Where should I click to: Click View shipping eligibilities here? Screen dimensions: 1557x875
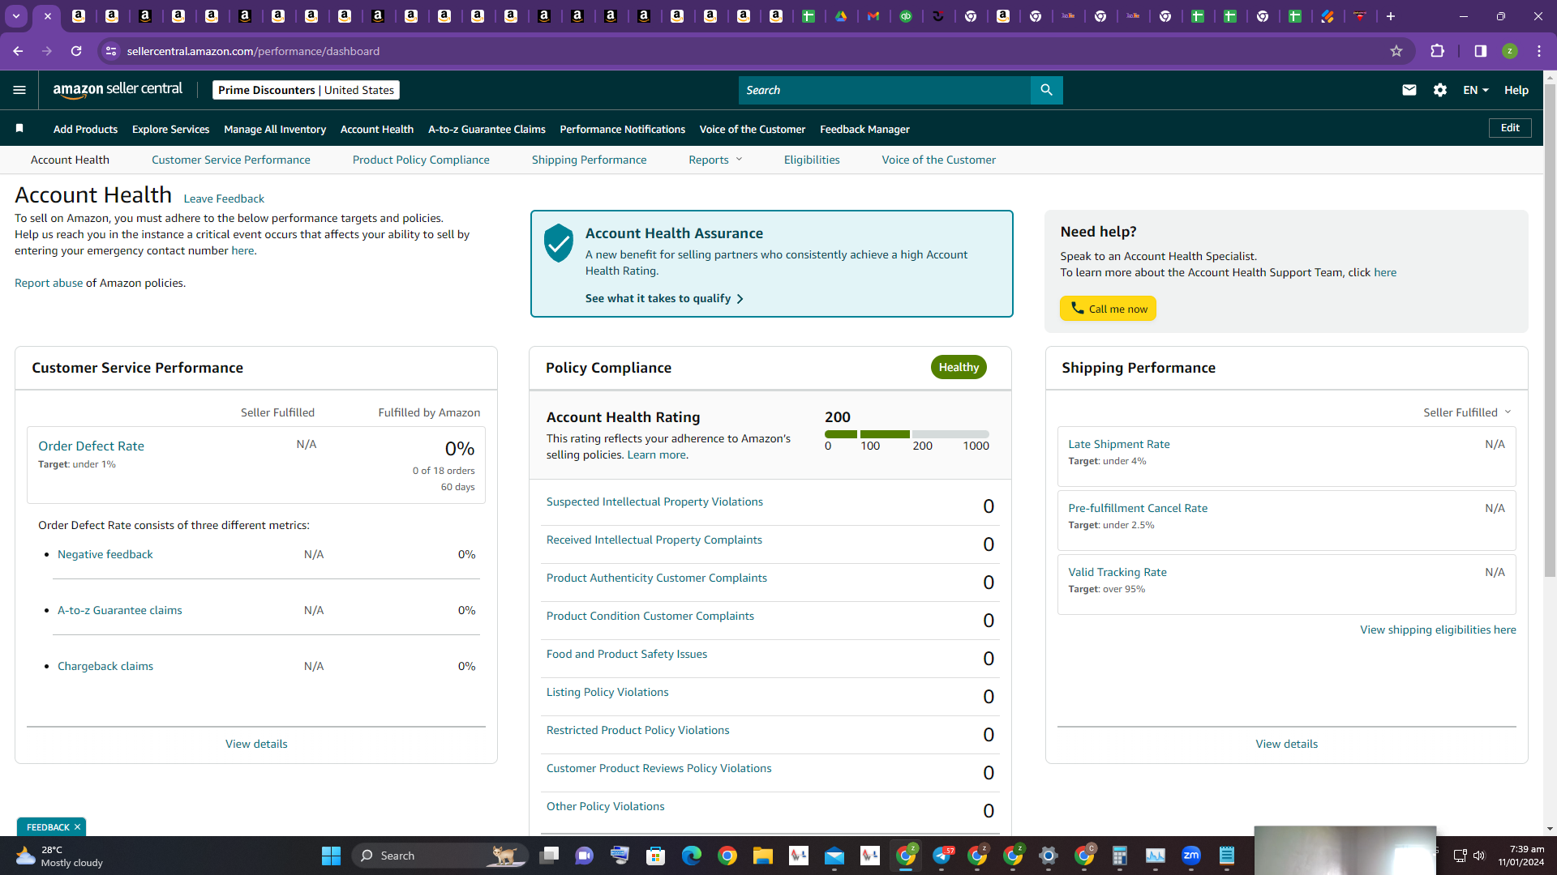tap(1438, 630)
